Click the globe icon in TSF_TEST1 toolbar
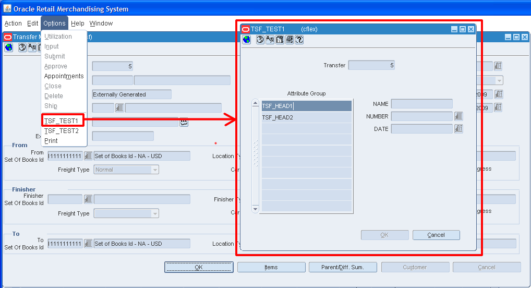531x288 pixels. click(247, 40)
